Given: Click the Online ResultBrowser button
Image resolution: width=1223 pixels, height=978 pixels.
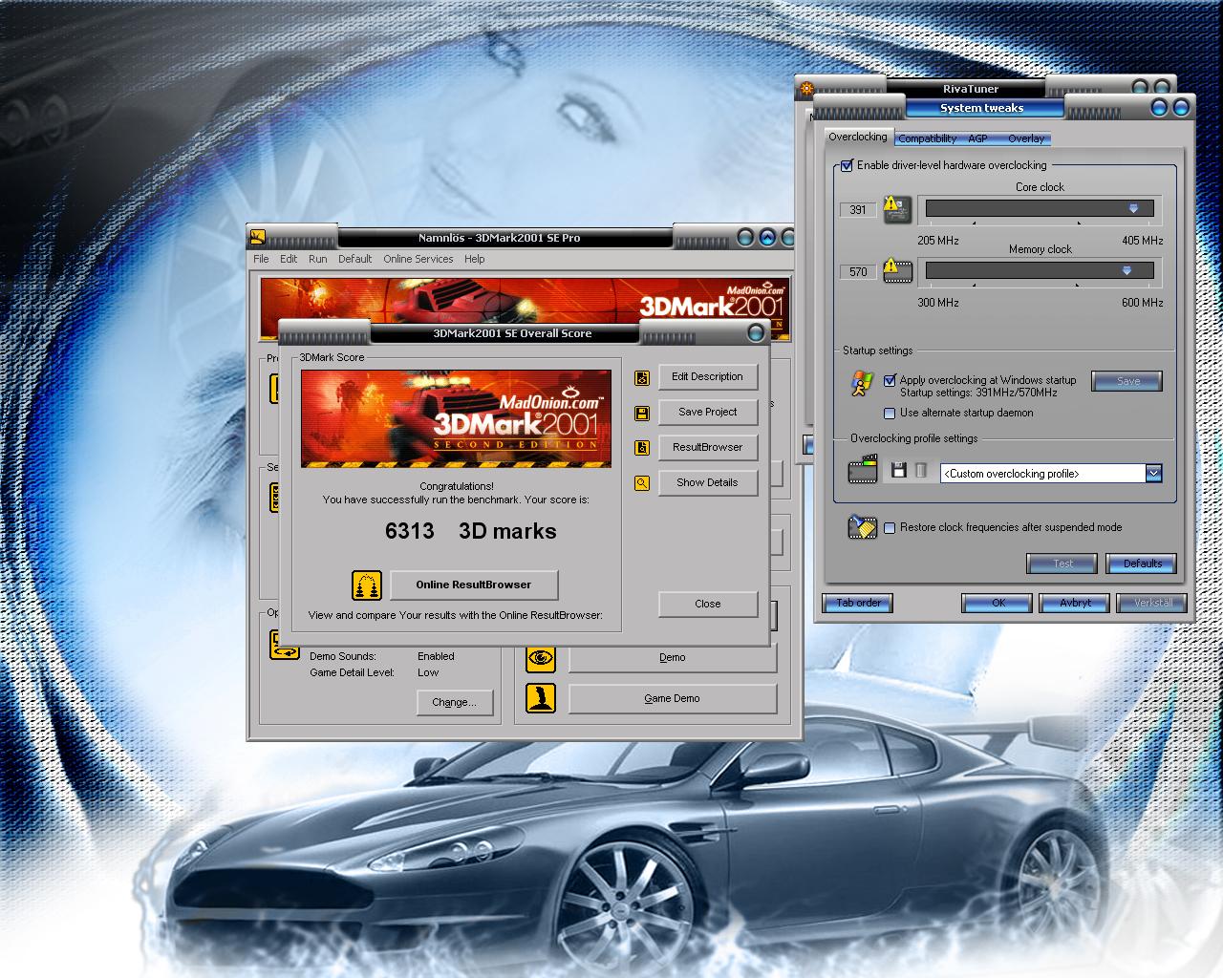Looking at the screenshot, I should [474, 585].
